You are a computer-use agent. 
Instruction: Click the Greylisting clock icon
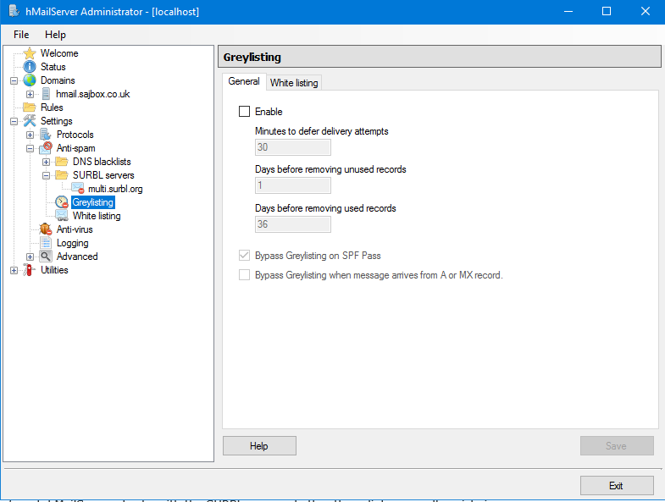62,202
